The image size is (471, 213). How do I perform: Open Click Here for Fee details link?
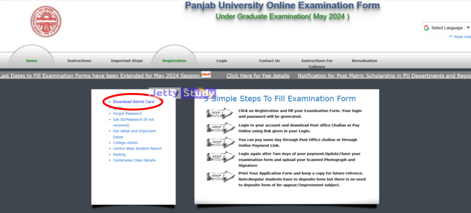258,76
